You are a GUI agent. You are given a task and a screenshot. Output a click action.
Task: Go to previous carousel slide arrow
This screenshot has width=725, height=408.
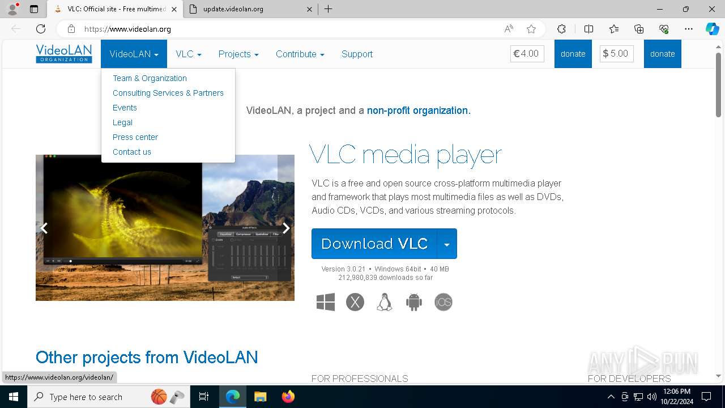(x=44, y=228)
